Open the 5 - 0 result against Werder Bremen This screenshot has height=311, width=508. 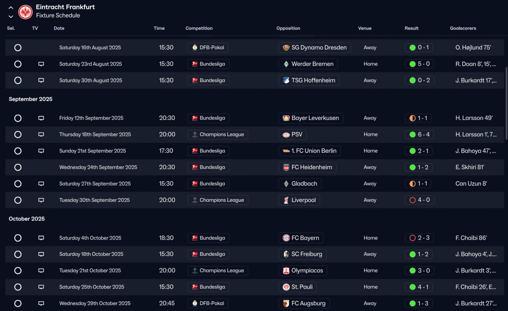pyautogui.click(x=419, y=64)
